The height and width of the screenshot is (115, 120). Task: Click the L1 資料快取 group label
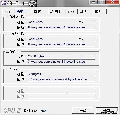15,17
